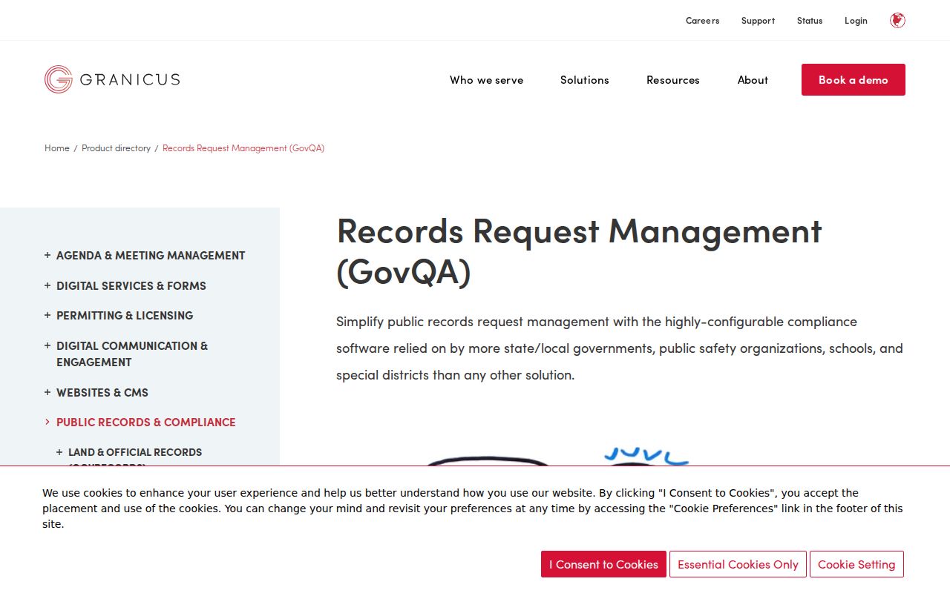Click the Records Request Management (GovQA) page heading
The width and height of the screenshot is (950, 593).
point(579,251)
